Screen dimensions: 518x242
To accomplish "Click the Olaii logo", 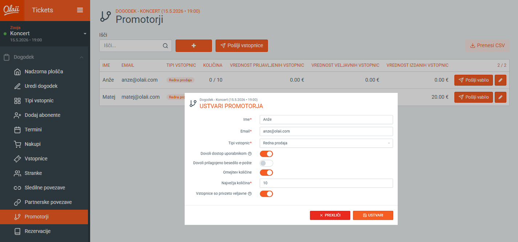I will (12, 10).
